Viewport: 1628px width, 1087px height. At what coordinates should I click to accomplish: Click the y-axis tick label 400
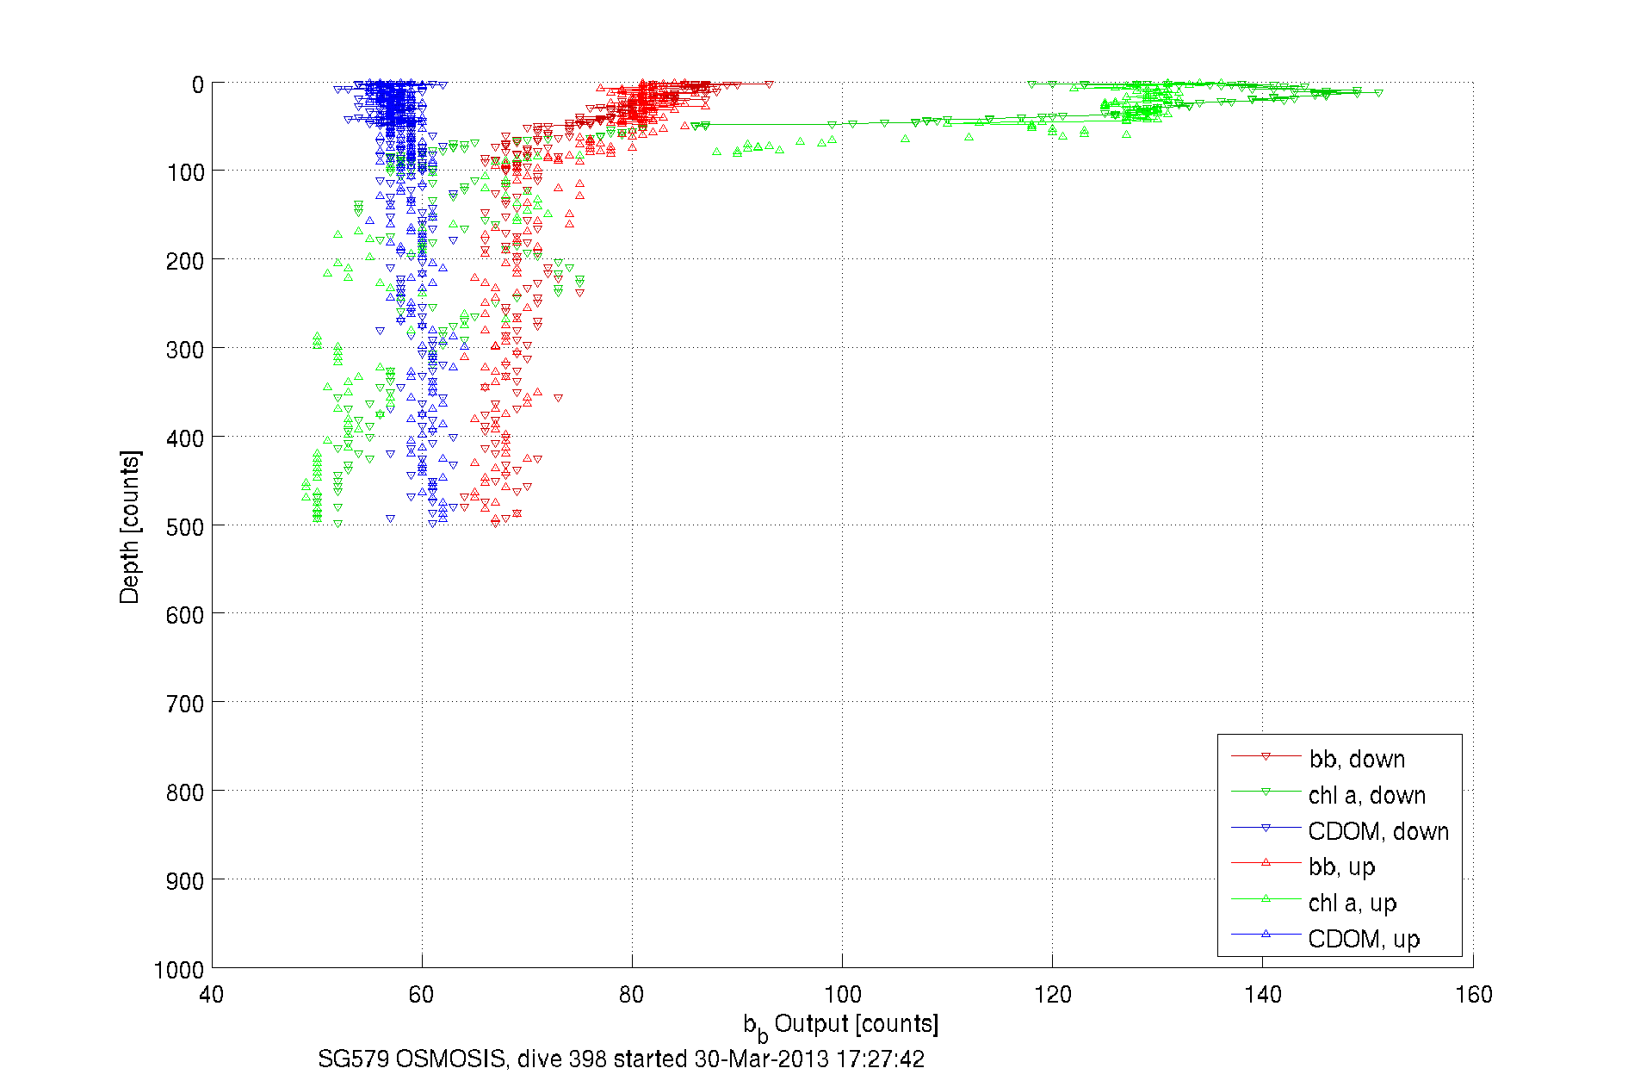click(x=185, y=438)
